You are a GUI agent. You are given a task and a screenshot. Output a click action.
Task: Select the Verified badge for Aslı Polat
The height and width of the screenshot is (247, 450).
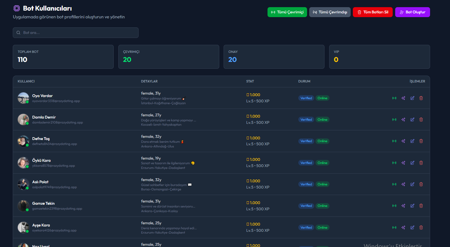coord(306,184)
